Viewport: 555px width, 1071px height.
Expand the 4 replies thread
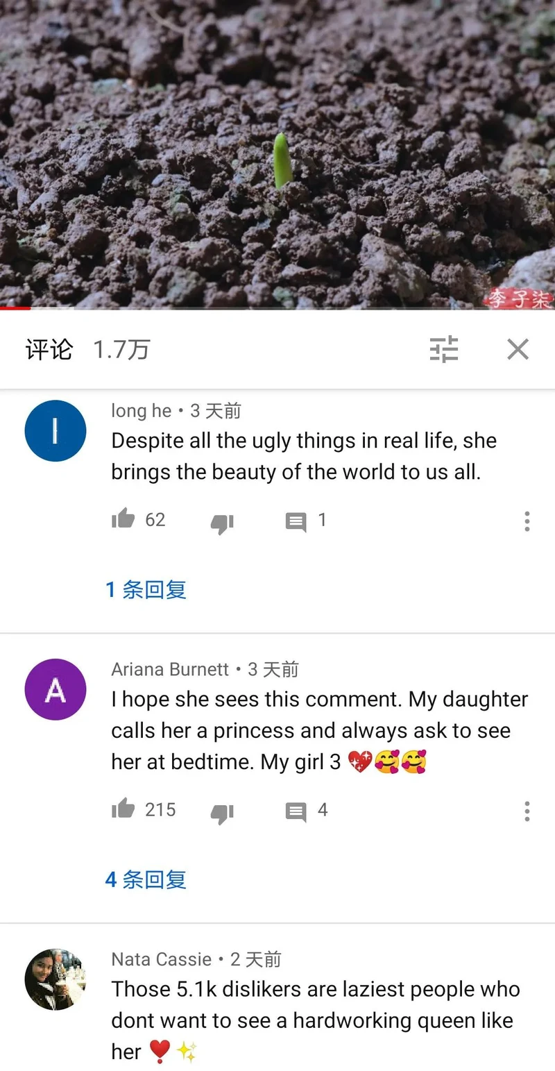[x=146, y=880]
